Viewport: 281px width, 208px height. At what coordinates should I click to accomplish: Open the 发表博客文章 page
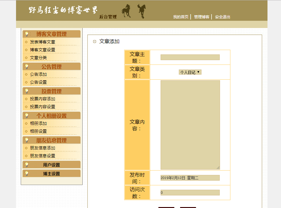(x=42, y=42)
